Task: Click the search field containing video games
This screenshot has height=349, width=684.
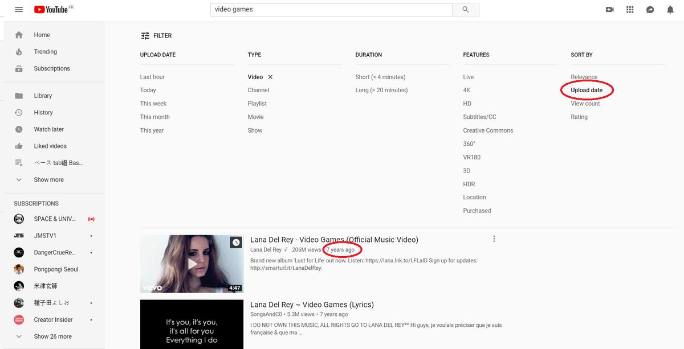Action: tap(331, 10)
